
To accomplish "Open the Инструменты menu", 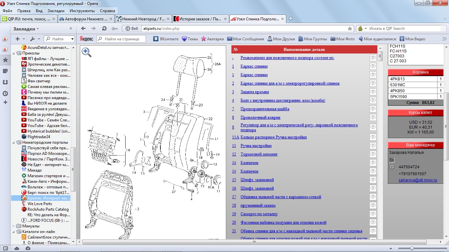I will (x=82, y=11).
